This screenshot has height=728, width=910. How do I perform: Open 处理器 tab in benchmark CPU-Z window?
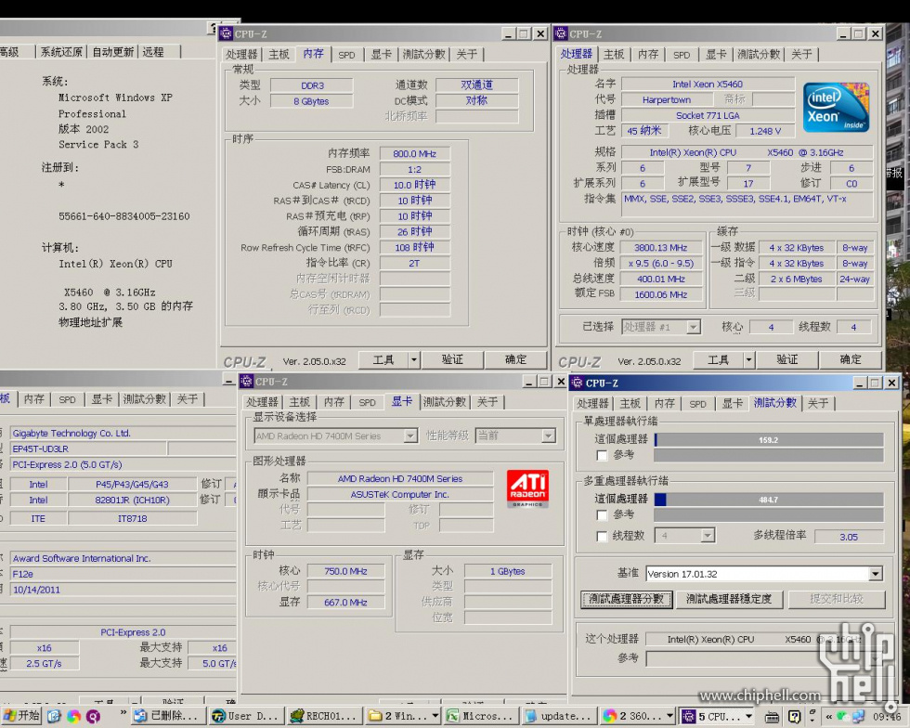coord(592,403)
